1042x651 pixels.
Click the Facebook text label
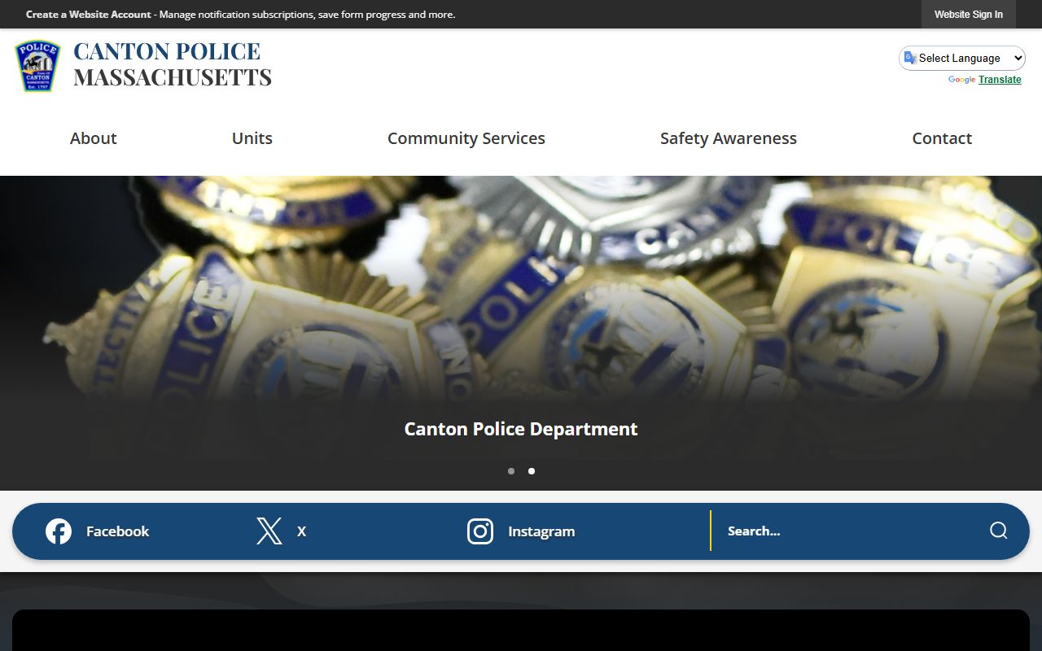[118, 531]
